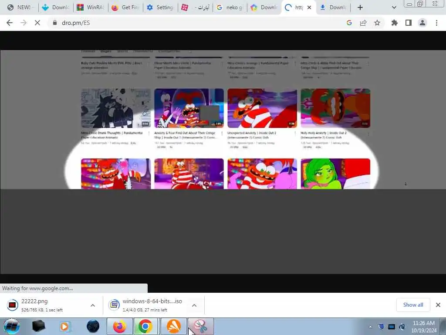Click the monitor icon in system tray
446x335 pixels.
[x=392, y=327]
